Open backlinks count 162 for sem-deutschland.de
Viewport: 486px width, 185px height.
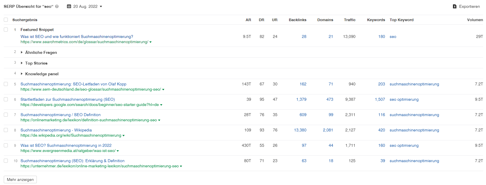303,84
